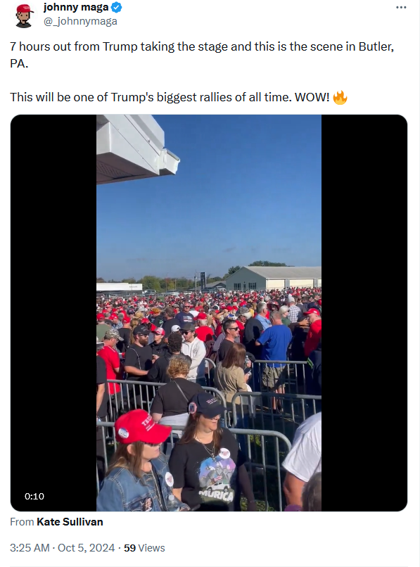Click the 0:10 video duration label
The width and height of the screenshot is (420, 567).
[x=34, y=496]
